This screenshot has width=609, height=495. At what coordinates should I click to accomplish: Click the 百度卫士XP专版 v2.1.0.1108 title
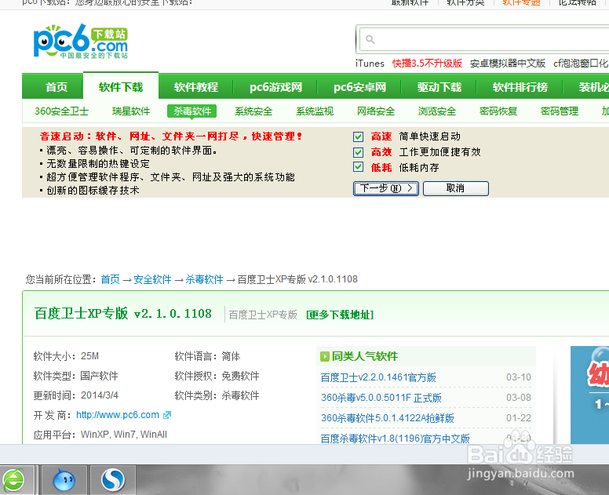point(122,313)
